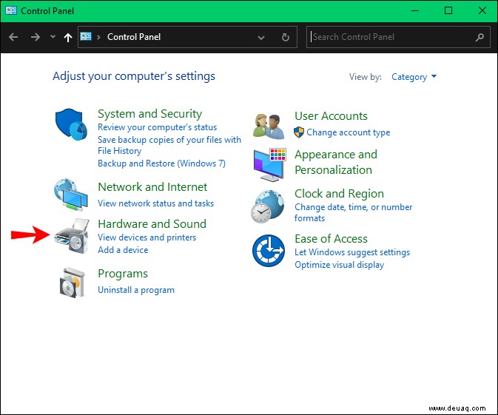
Task: Open the View by Category dropdown
Action: coord(414,77)
